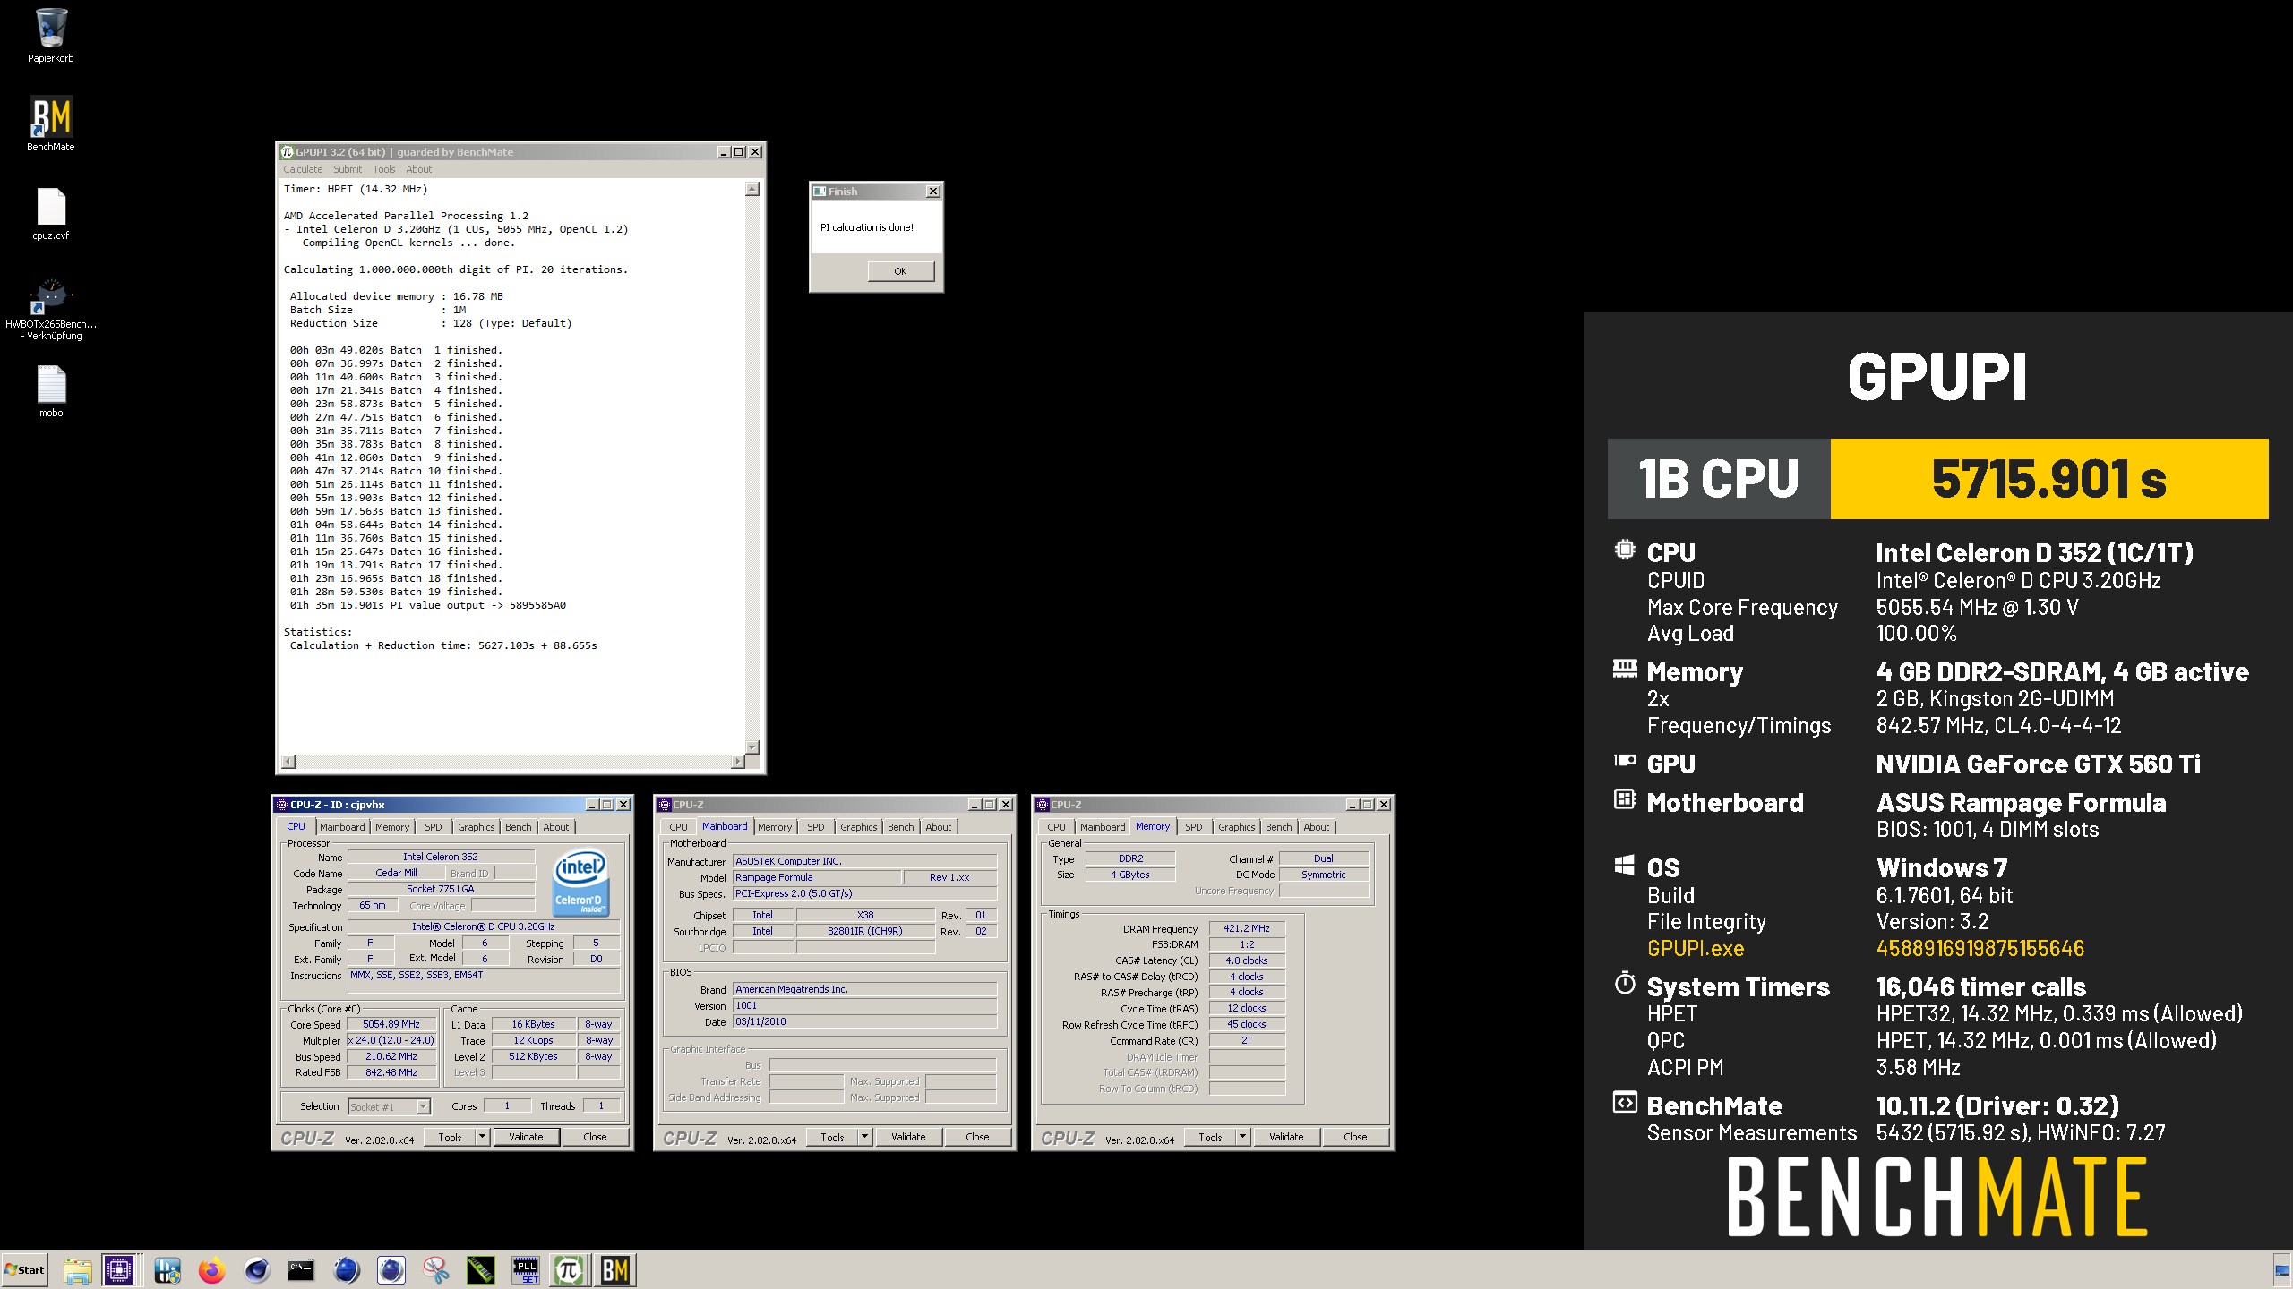Open SPD tab in middle CPU-Z window

point(816,827)
